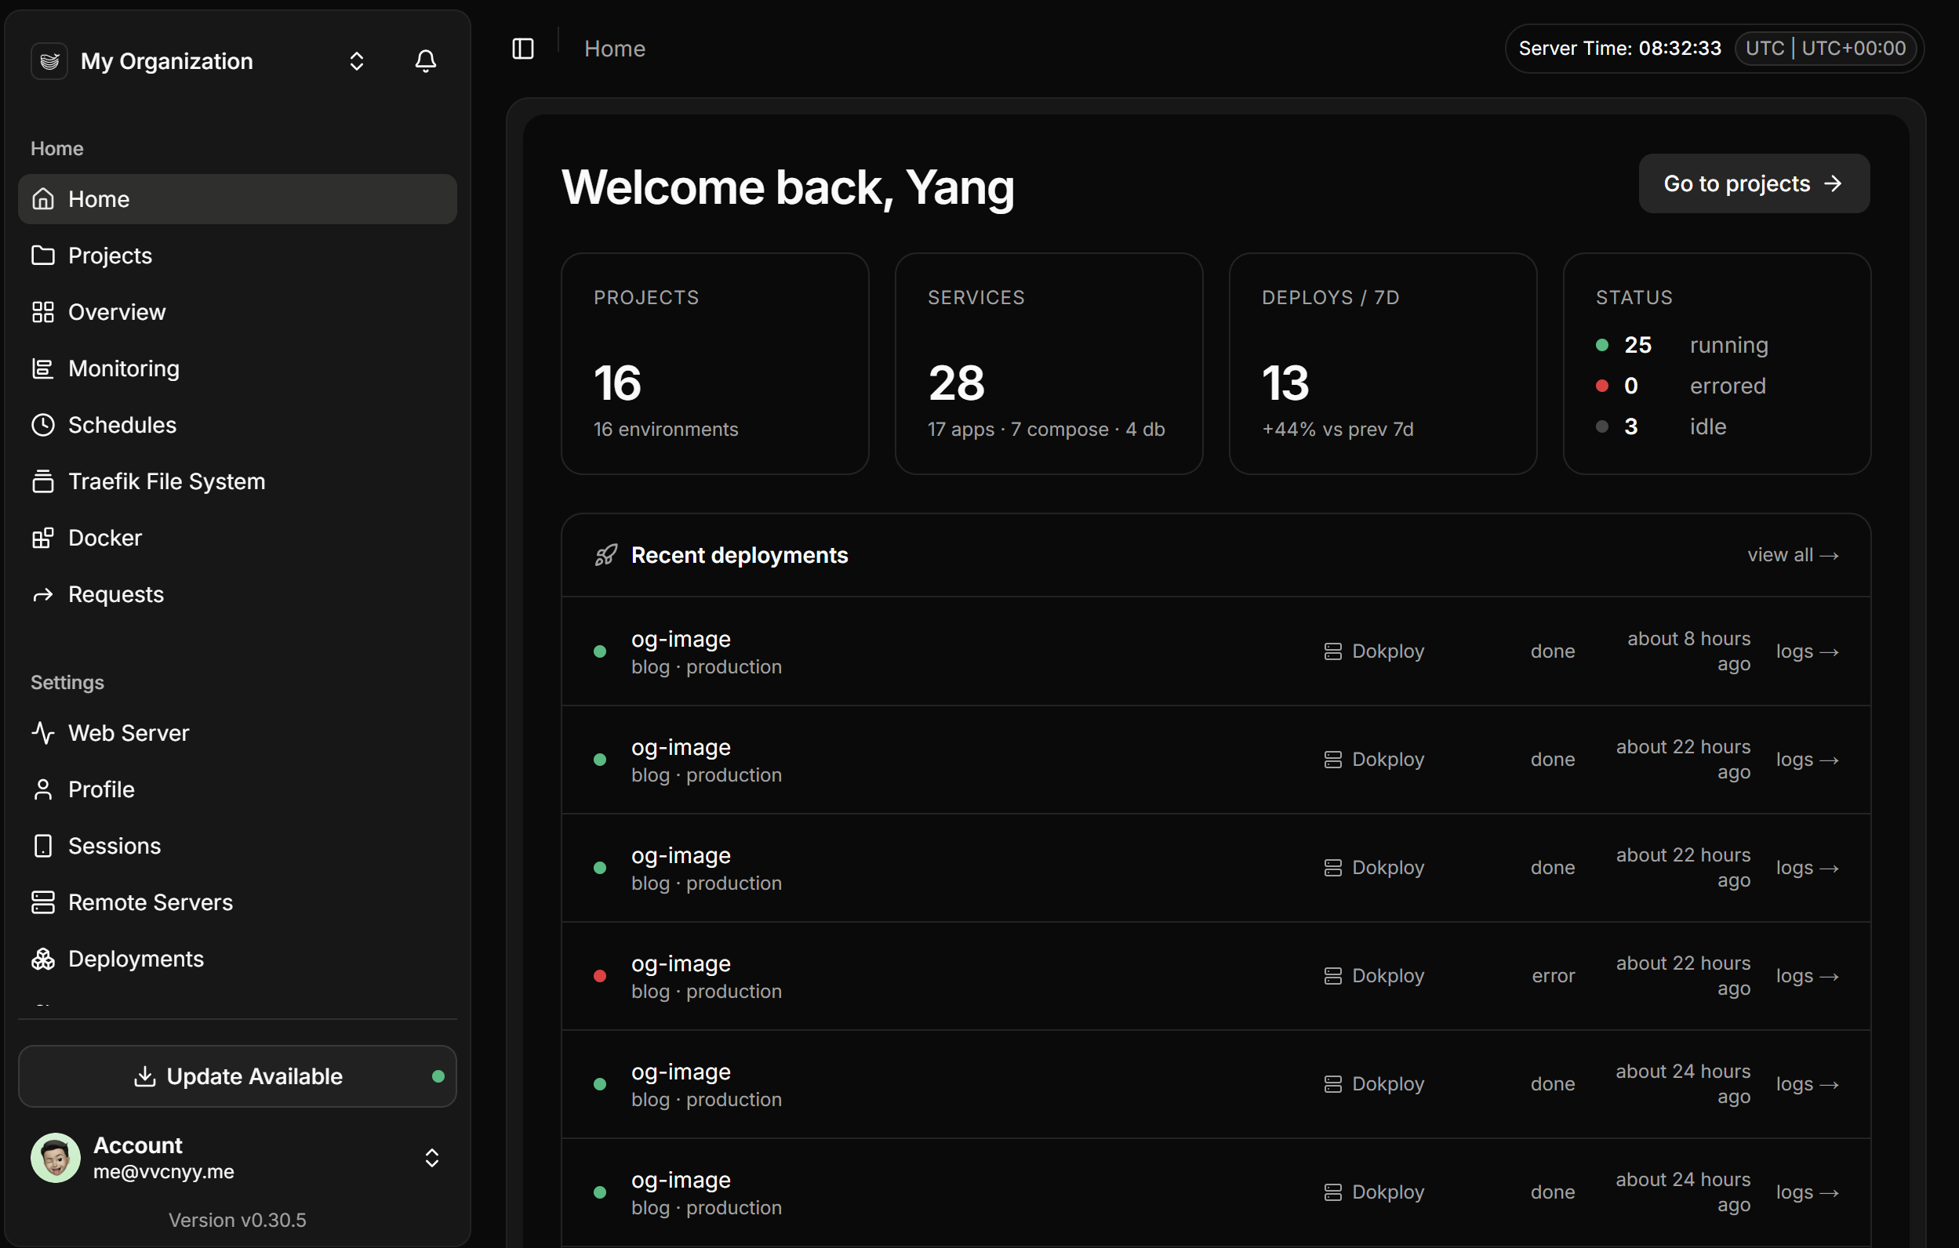
Task: Open Traefik File System icon
Action: coord(43,481)
